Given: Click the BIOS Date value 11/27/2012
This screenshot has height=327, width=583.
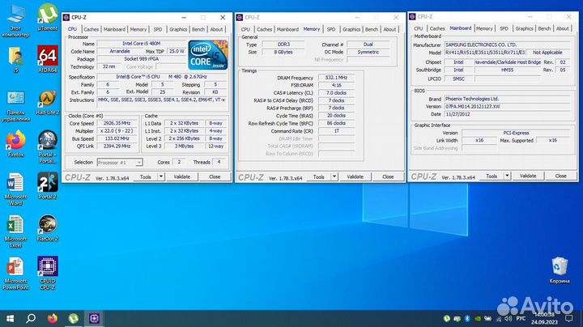Looking at the screenshot, I should pos(507,114).
